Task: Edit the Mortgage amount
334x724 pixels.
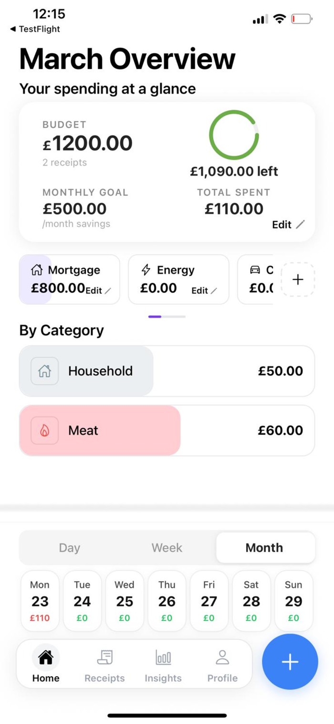Action: pos(98,291)
